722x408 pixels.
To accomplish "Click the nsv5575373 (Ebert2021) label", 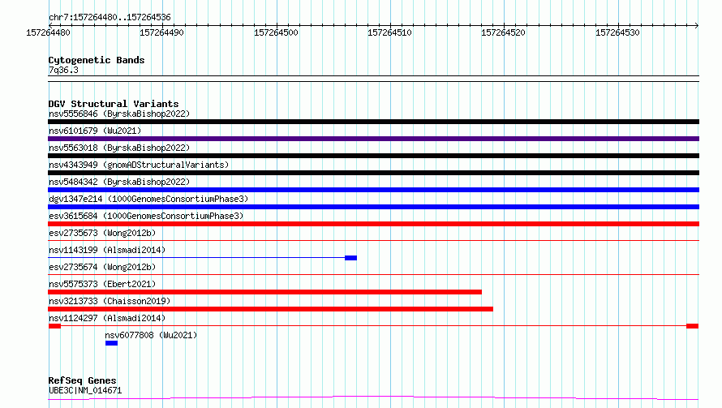I will (x=102, y=284).
